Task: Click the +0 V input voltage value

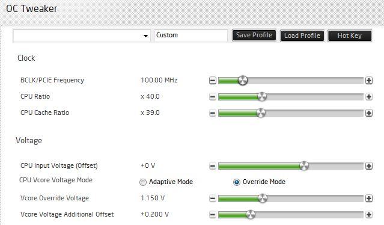Action: click(148, 165)
